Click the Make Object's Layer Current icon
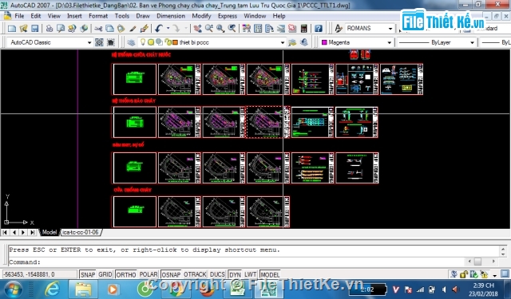Screen dimensions: 511x299 click(292, 42)
